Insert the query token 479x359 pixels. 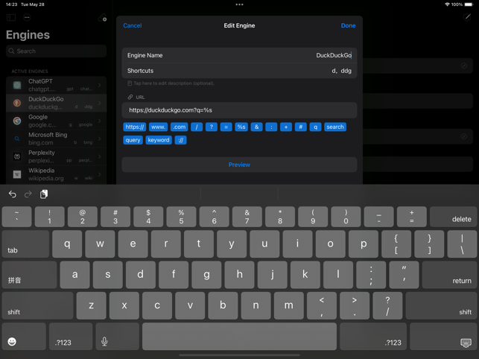pyautogui.click(x=133, y=140)
